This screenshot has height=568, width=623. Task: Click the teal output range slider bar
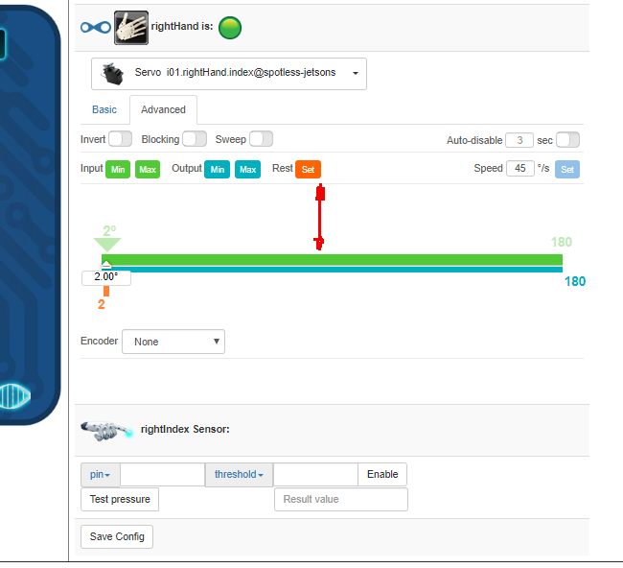pos(332,270)
